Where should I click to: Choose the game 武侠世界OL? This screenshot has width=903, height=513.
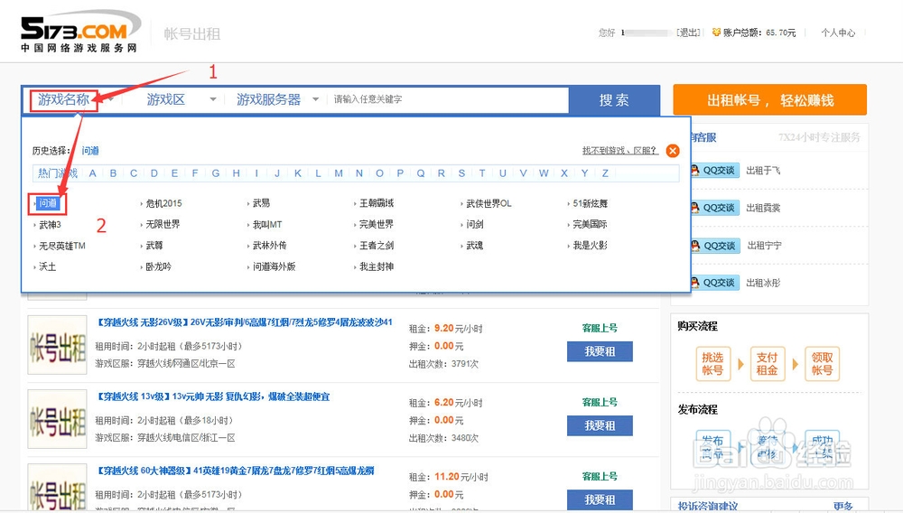(489, 203)
